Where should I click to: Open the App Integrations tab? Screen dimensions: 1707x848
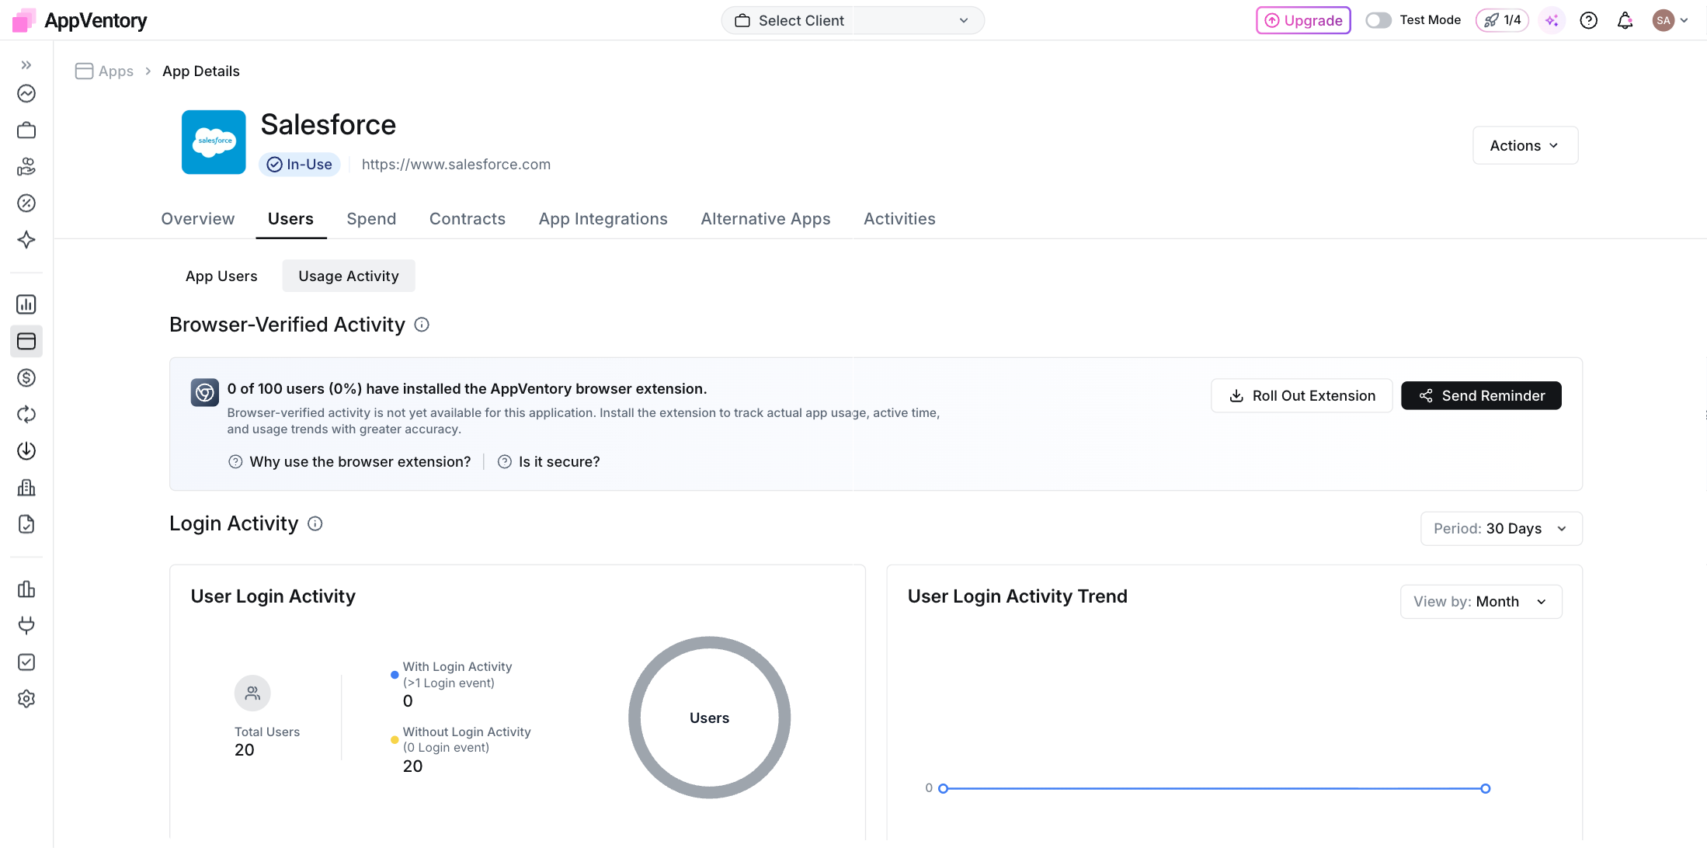click(x=603, y=219)
